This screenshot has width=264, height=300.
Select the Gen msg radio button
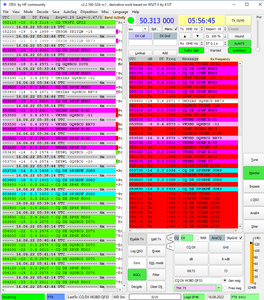click(225, 281)
